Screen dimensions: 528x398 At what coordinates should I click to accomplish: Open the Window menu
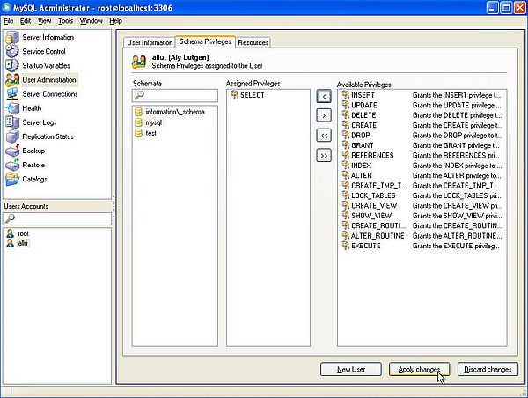click(92, 21)
